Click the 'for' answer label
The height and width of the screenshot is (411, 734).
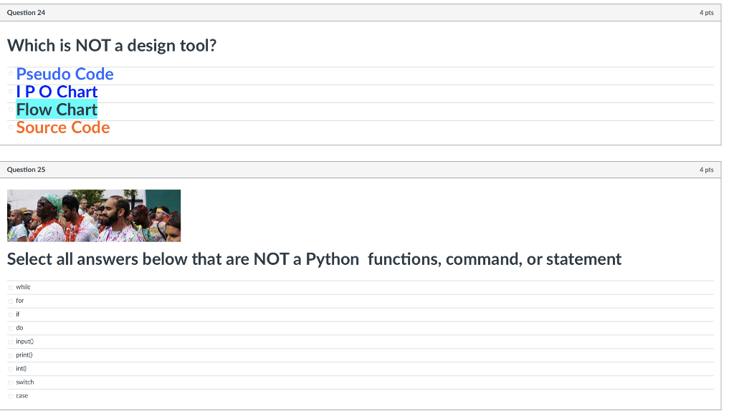click(x=19, y=301)
